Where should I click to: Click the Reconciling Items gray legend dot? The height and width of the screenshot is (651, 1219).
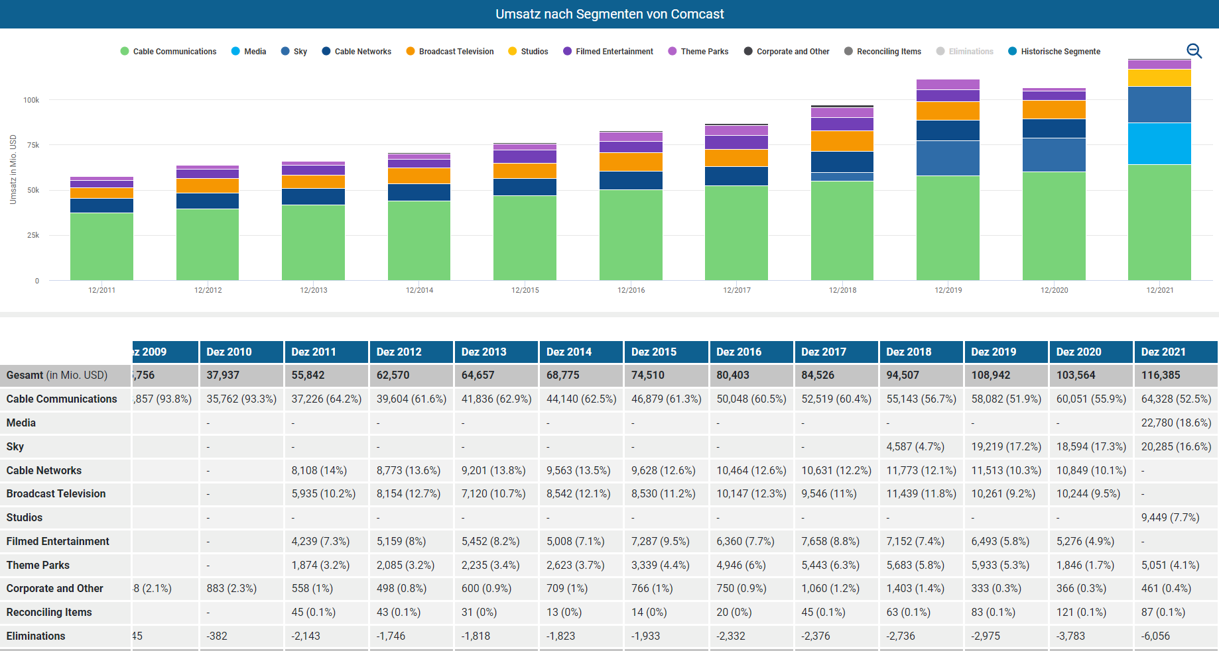848,52
